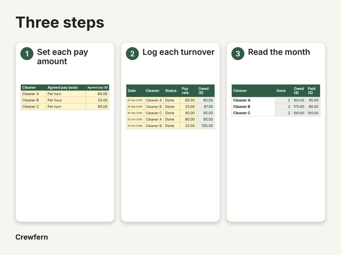Click the owed total 165.00
The width and height of the screenshot is (341, 255).
299,100
